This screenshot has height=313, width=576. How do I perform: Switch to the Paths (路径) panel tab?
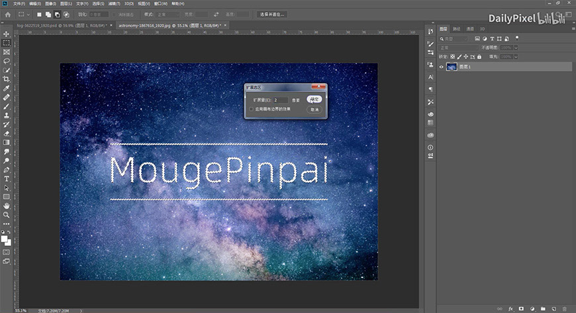click(456, 29)
